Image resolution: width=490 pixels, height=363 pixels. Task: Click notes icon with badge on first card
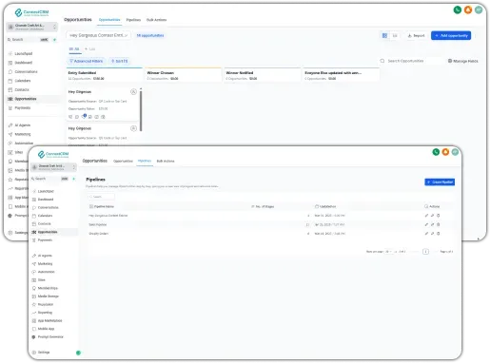coord(84,117)
